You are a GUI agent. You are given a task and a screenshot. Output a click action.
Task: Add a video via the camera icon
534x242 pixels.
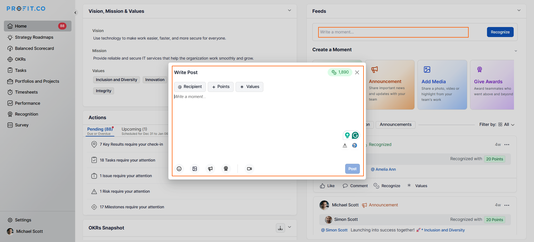tap(249, 169)
